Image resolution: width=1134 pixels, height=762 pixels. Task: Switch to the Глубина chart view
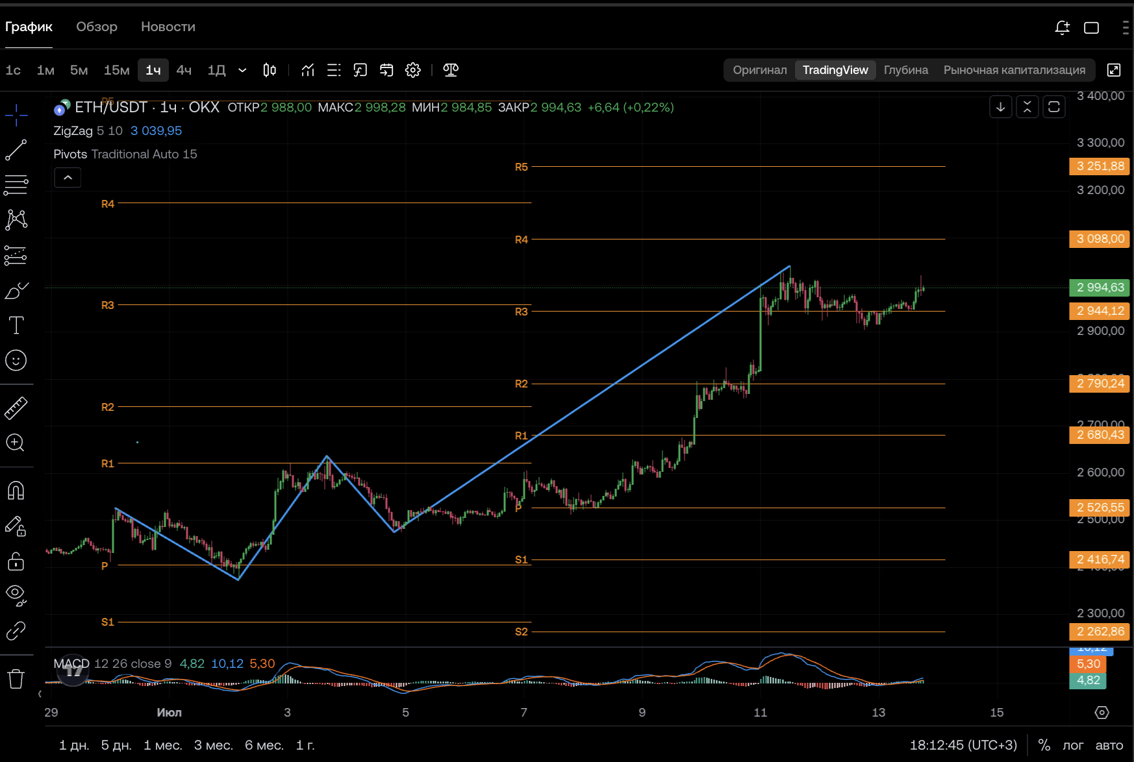click(x=905, y=70)
